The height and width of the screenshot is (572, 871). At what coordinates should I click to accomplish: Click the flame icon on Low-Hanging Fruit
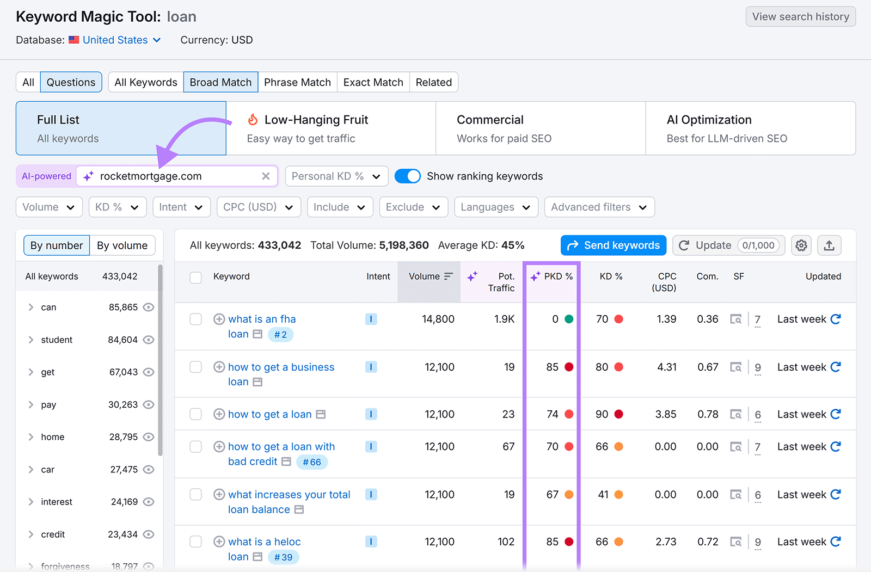(x=252, y=119)
